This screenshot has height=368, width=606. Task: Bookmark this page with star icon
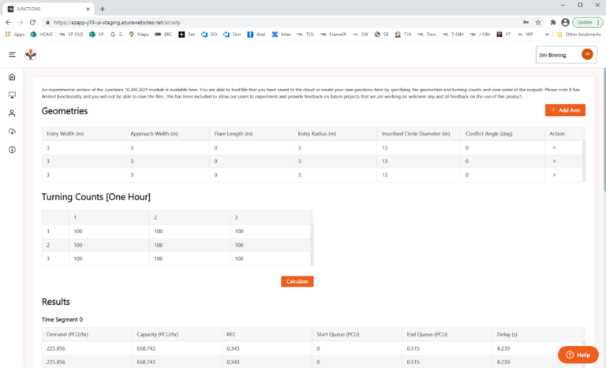coord(537,22)
